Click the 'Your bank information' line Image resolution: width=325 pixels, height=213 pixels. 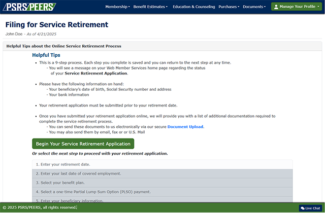tap(69, 95)
